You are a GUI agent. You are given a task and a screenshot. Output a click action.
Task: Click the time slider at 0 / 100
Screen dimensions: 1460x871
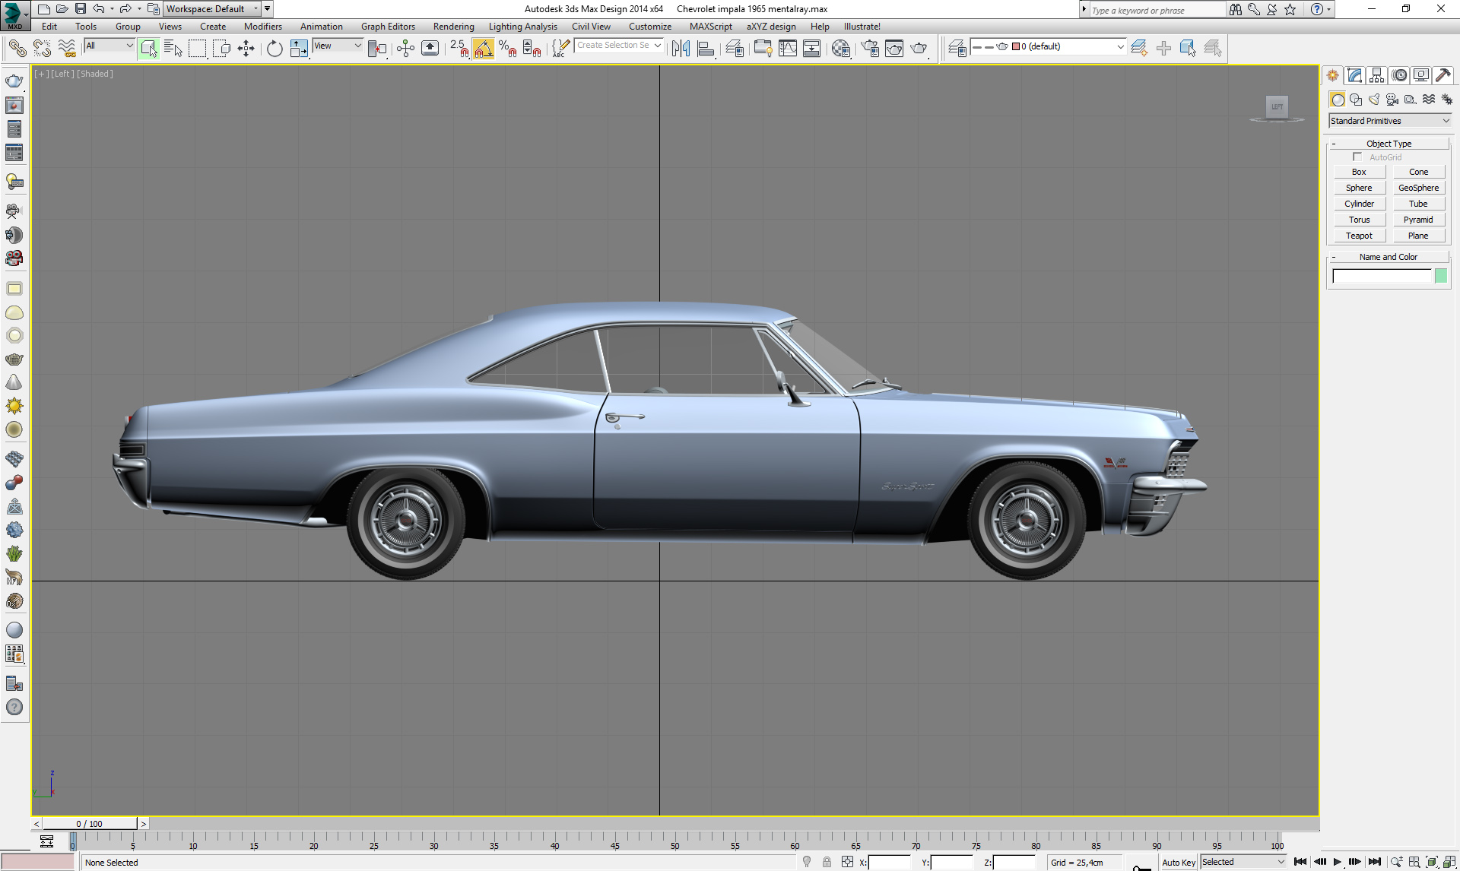90,824
